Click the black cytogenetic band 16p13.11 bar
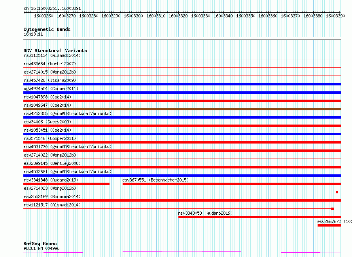 pos(182,38)
